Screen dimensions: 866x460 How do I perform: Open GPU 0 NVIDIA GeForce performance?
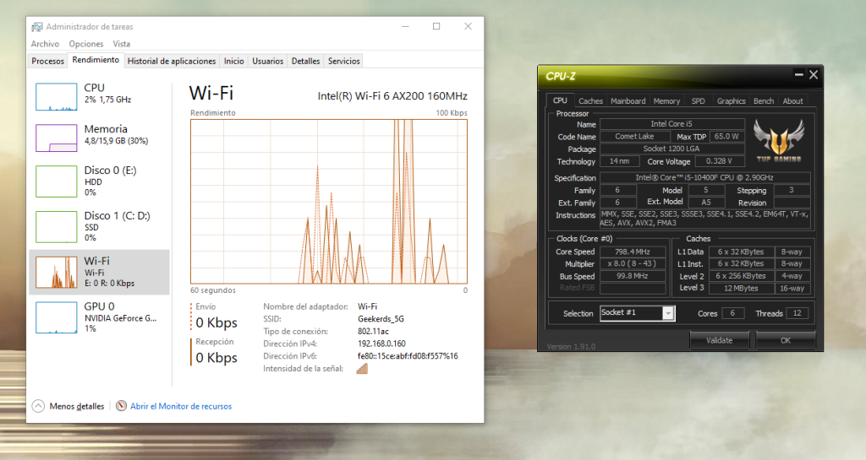point(100,317)
